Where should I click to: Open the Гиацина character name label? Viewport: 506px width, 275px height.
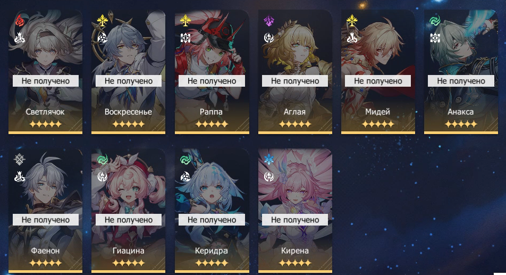[129, 251]
